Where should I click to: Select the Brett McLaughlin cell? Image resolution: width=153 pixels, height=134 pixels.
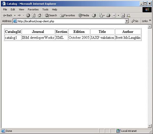[128, 38]
